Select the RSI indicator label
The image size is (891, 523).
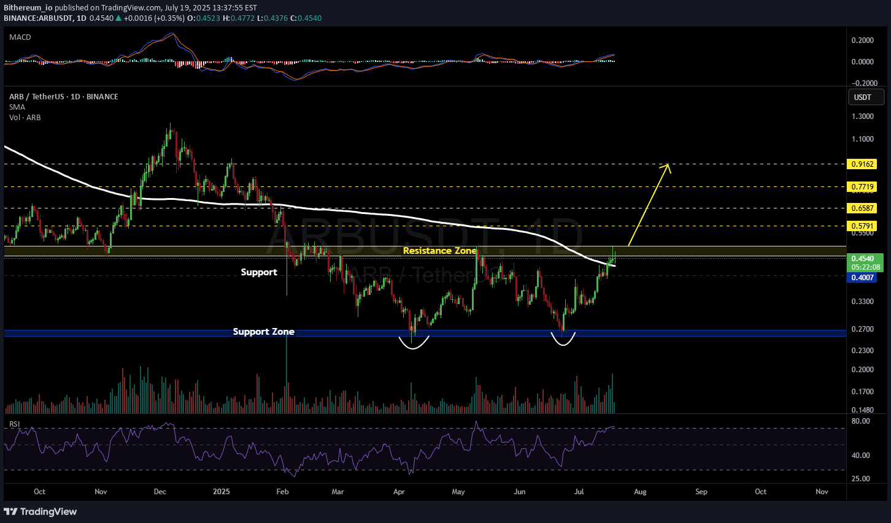click(15, 424)
